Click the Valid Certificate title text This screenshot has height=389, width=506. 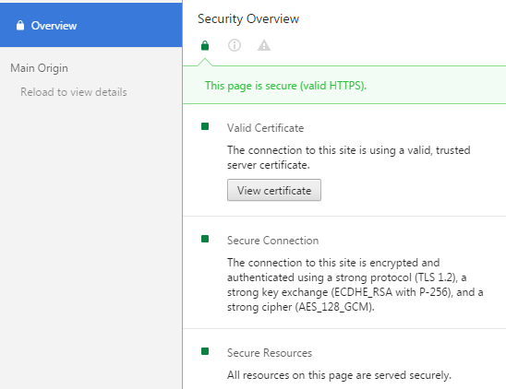[265, 128]
